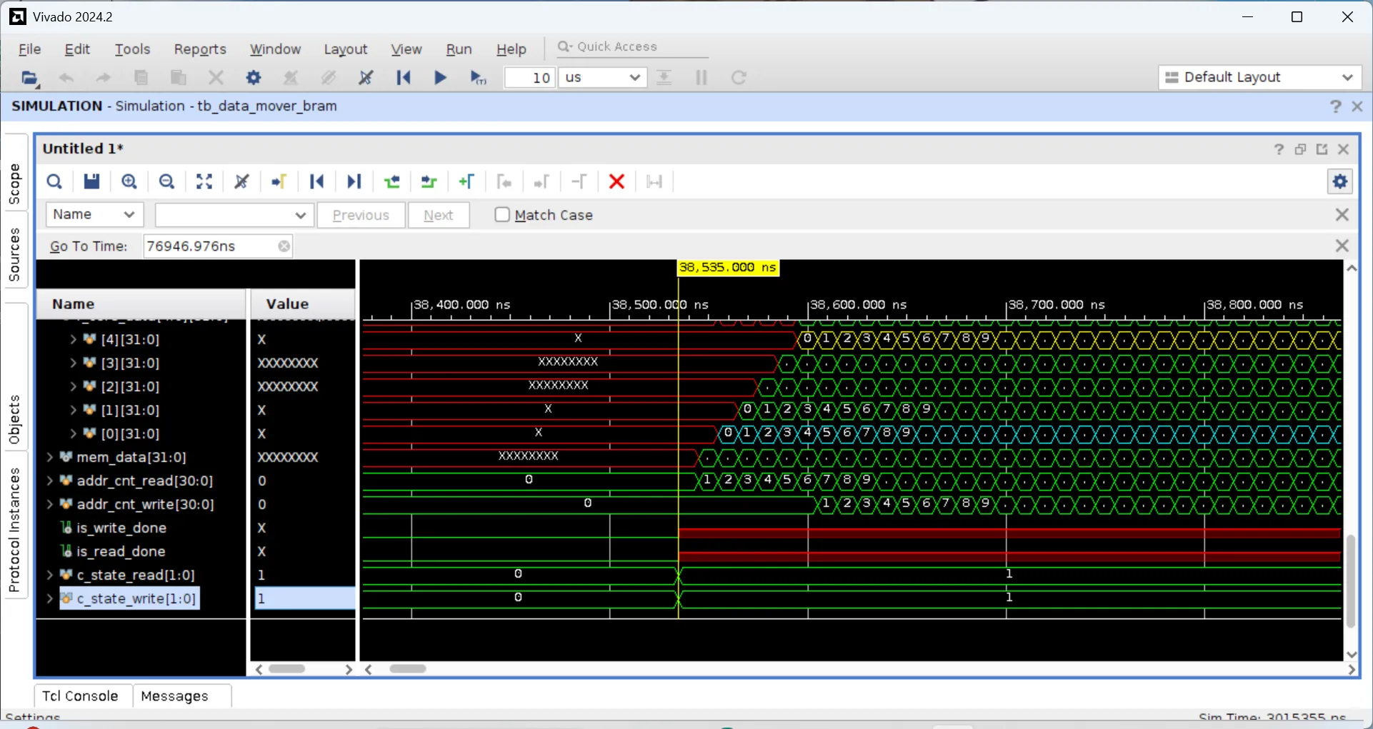Viewport: 1373px width, 729px height.
Task: Expand mem_data[31:0] bus
Action: (50, 457)
